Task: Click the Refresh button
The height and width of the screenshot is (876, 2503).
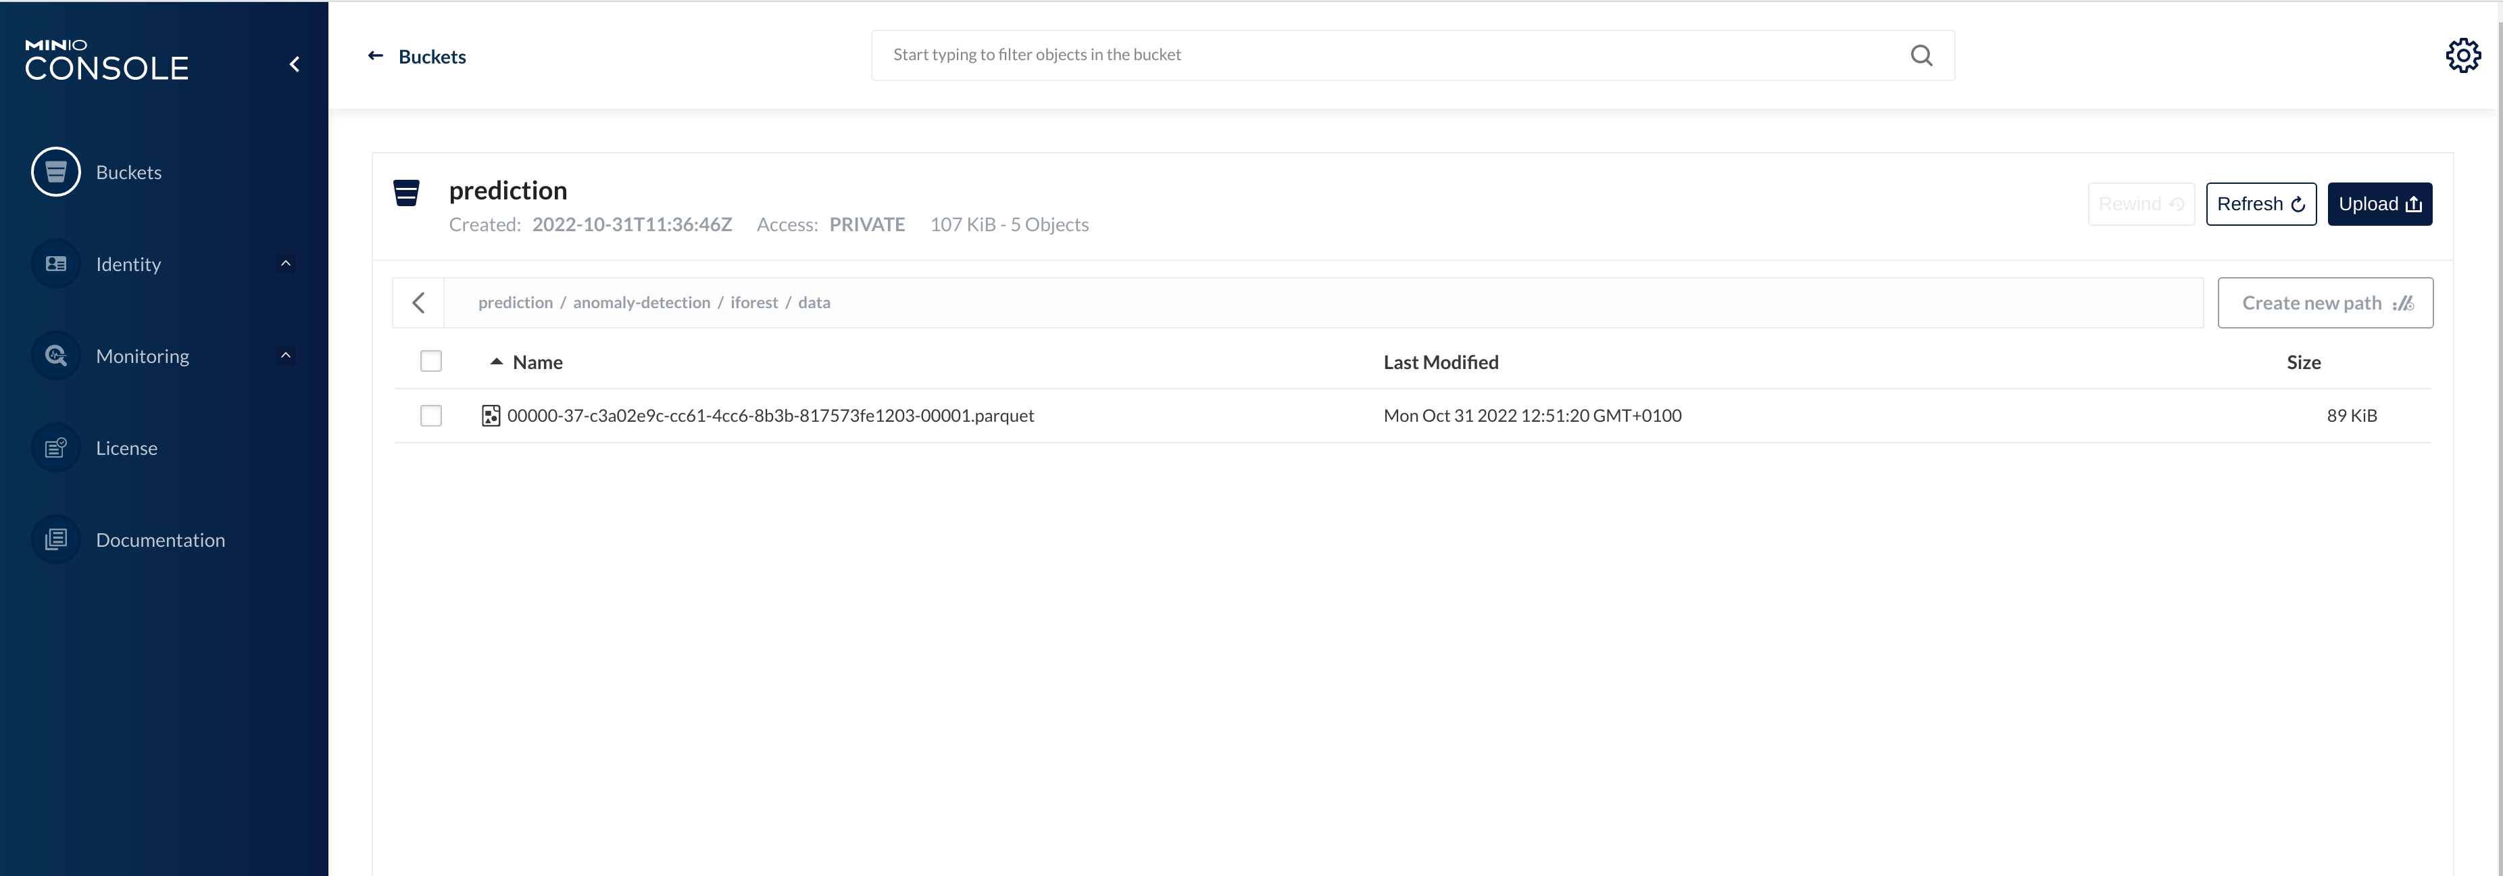Action: (2260, 204)
